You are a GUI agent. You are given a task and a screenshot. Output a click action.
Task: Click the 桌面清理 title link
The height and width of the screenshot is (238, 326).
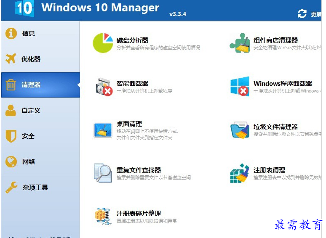[129, 124]
